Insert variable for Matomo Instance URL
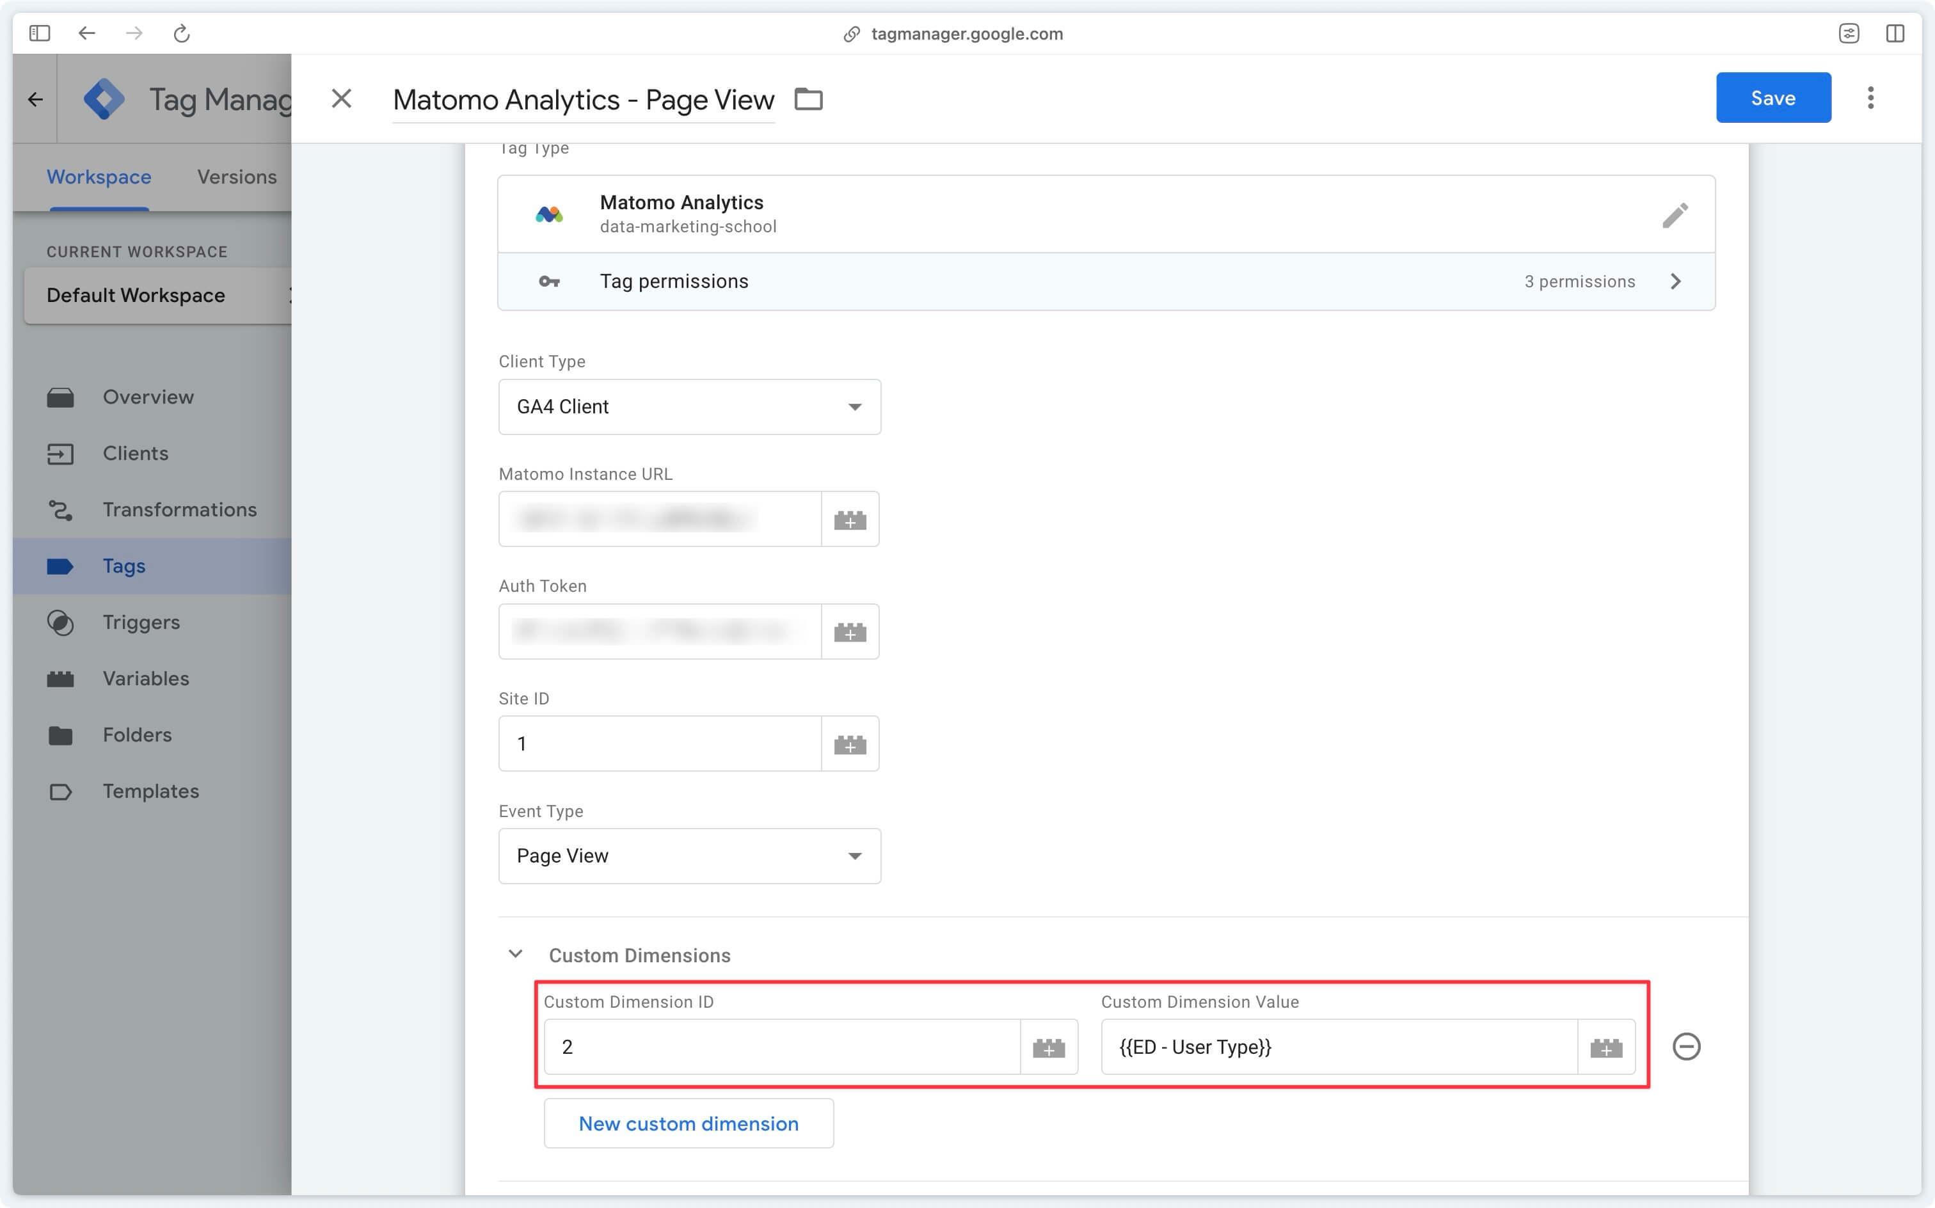 (x=850, y=520)
